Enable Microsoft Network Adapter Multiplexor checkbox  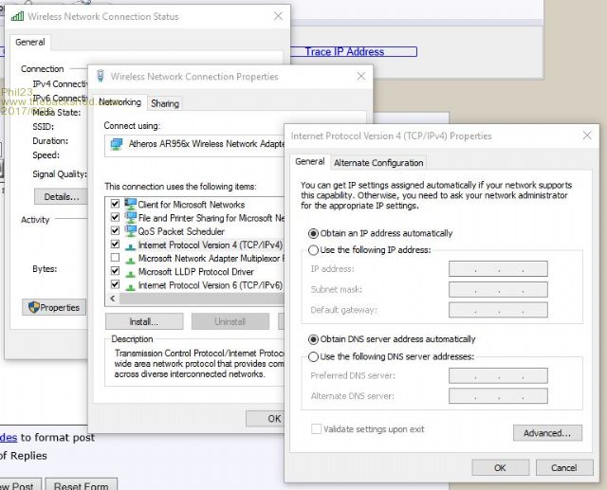point(115,258)
